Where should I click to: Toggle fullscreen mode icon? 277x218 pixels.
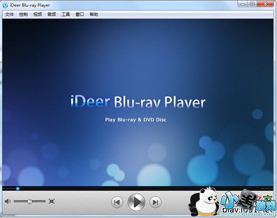tap(52, 201)
